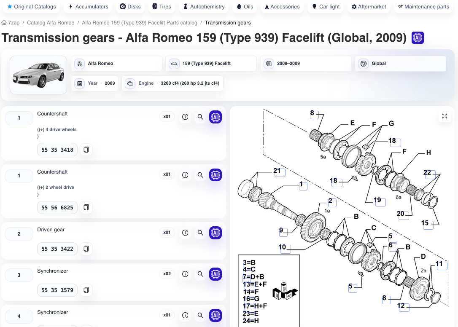Screen dimensions: 458x327
Task: Copy part number 55 35 3422
Action: click(x=86, y=249)
